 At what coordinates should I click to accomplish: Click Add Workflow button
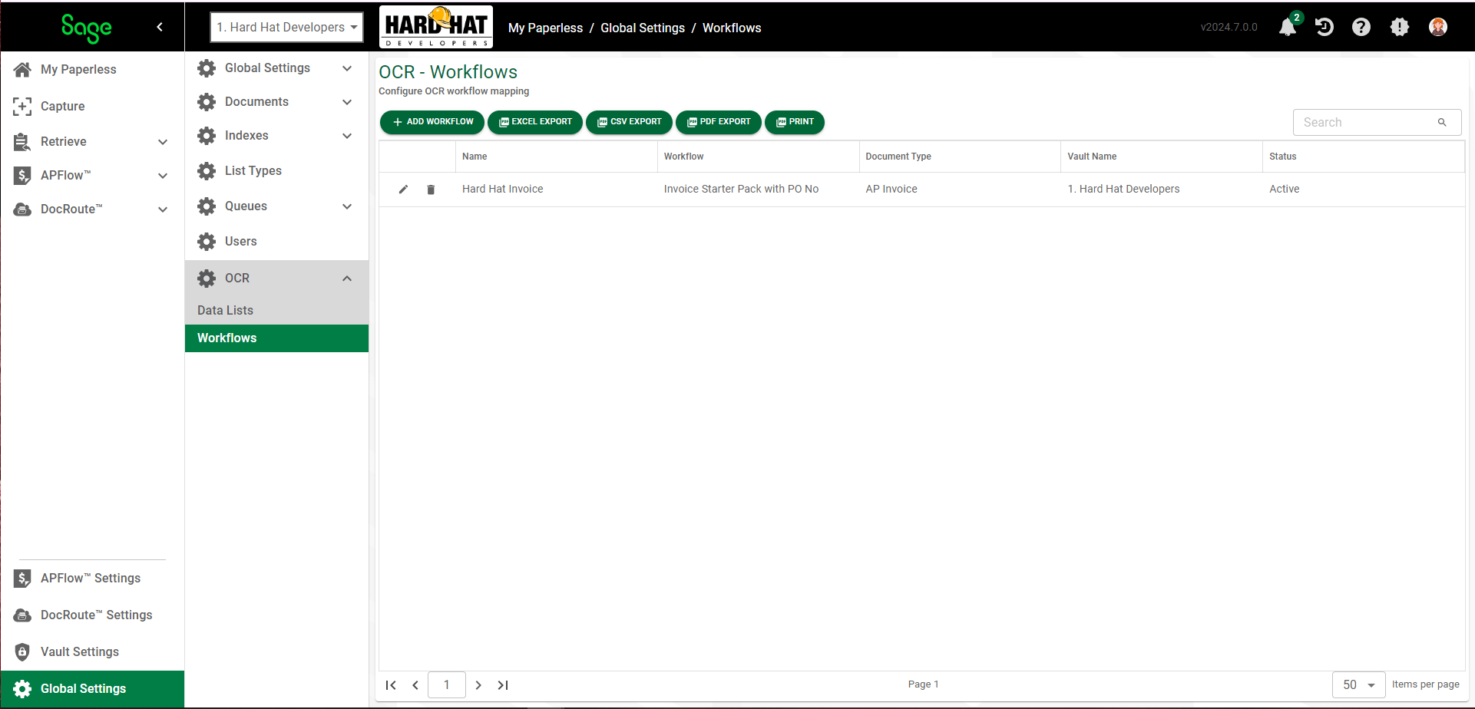tap(432, 122)
